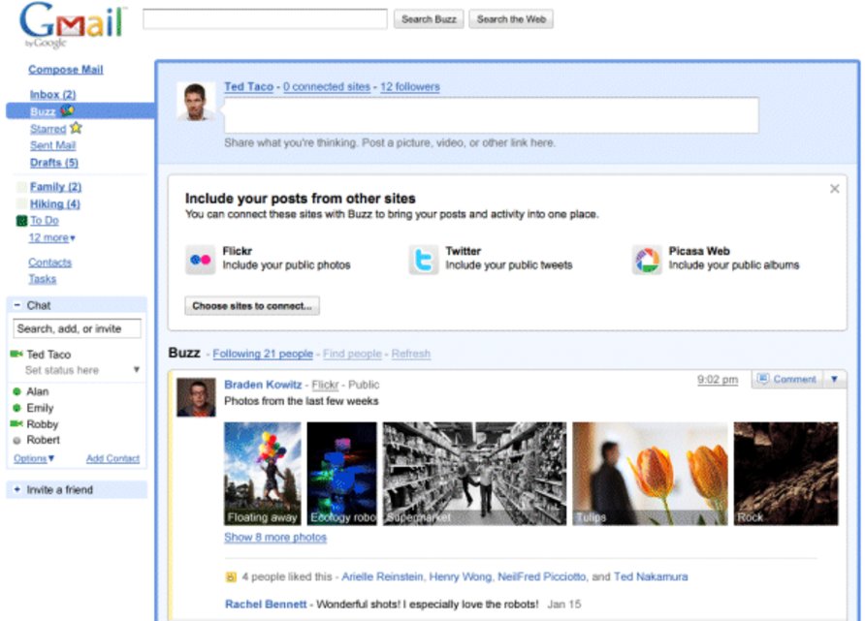
Task: Go to Drafts folder
Action: click(x=53, y=163)
